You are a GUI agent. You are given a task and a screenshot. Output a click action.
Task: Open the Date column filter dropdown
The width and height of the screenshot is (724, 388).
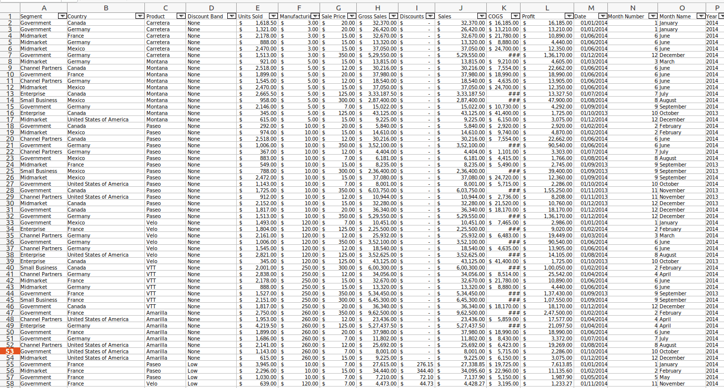603,16
